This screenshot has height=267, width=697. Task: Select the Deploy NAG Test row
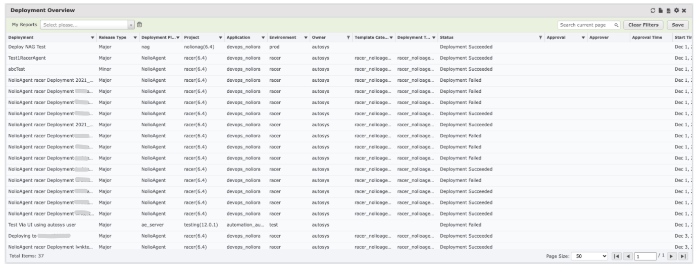(27, 47)
